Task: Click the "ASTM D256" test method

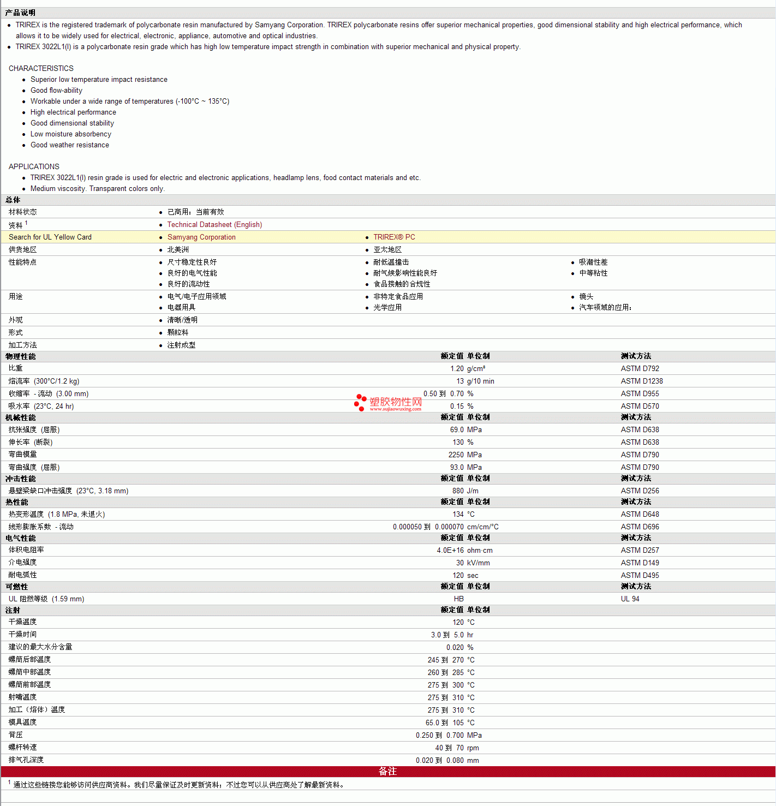Action: tap(640, 491)
